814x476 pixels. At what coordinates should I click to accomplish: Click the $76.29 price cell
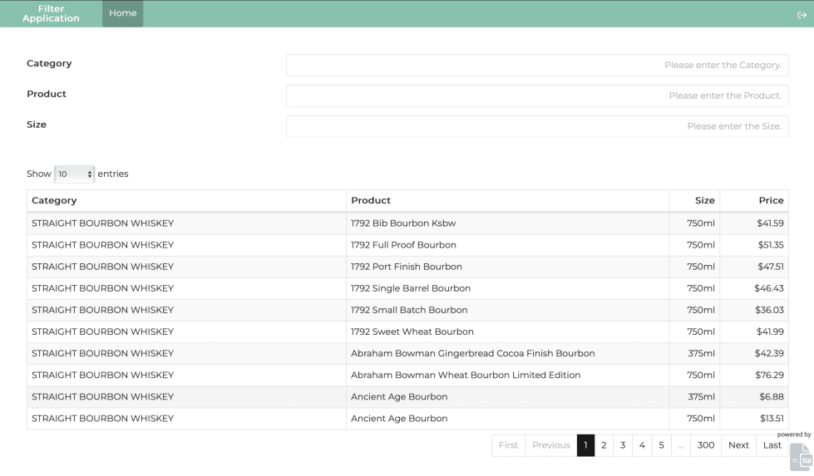pyautogui.click(x=754, y=375)
